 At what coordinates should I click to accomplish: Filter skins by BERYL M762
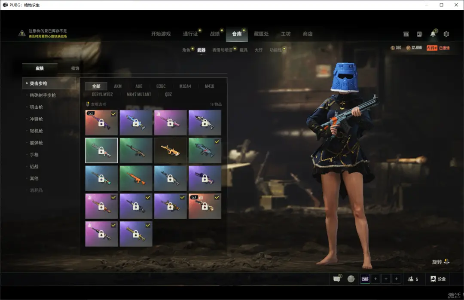(102, 95)
